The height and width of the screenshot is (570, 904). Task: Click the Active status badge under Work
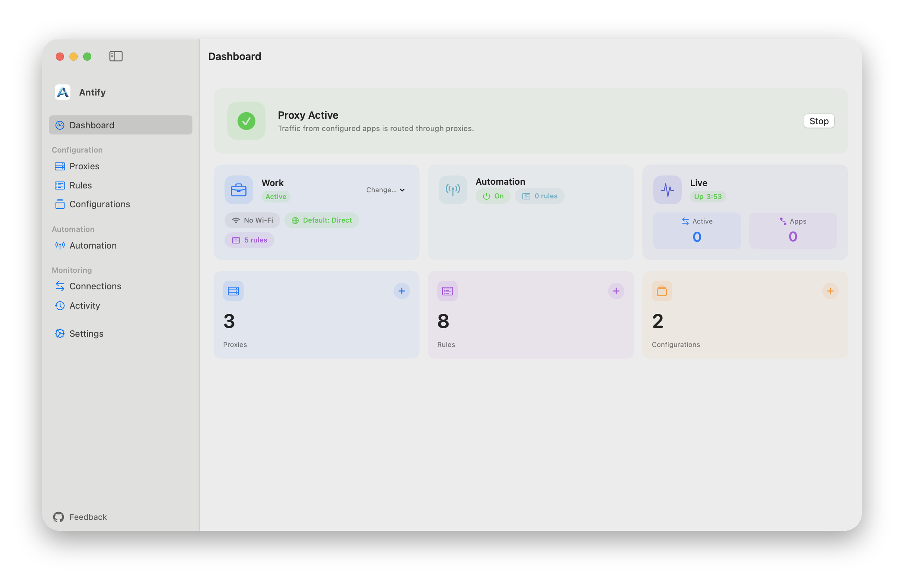coord(276,197)
